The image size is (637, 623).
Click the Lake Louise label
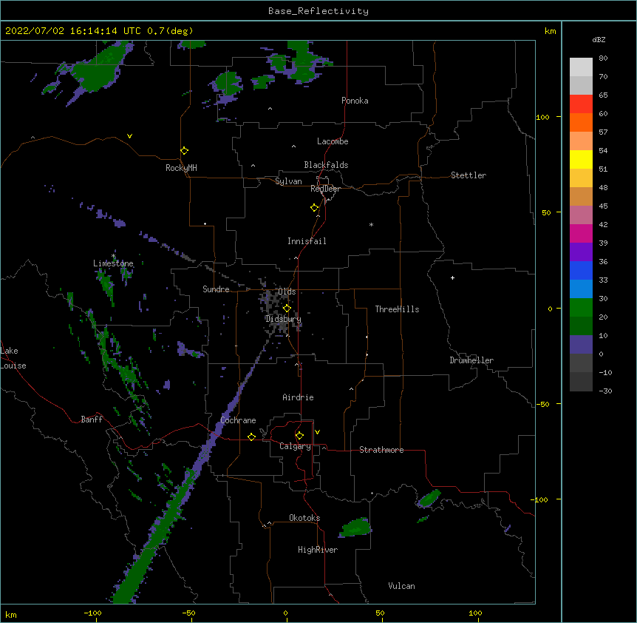point(13,358)
